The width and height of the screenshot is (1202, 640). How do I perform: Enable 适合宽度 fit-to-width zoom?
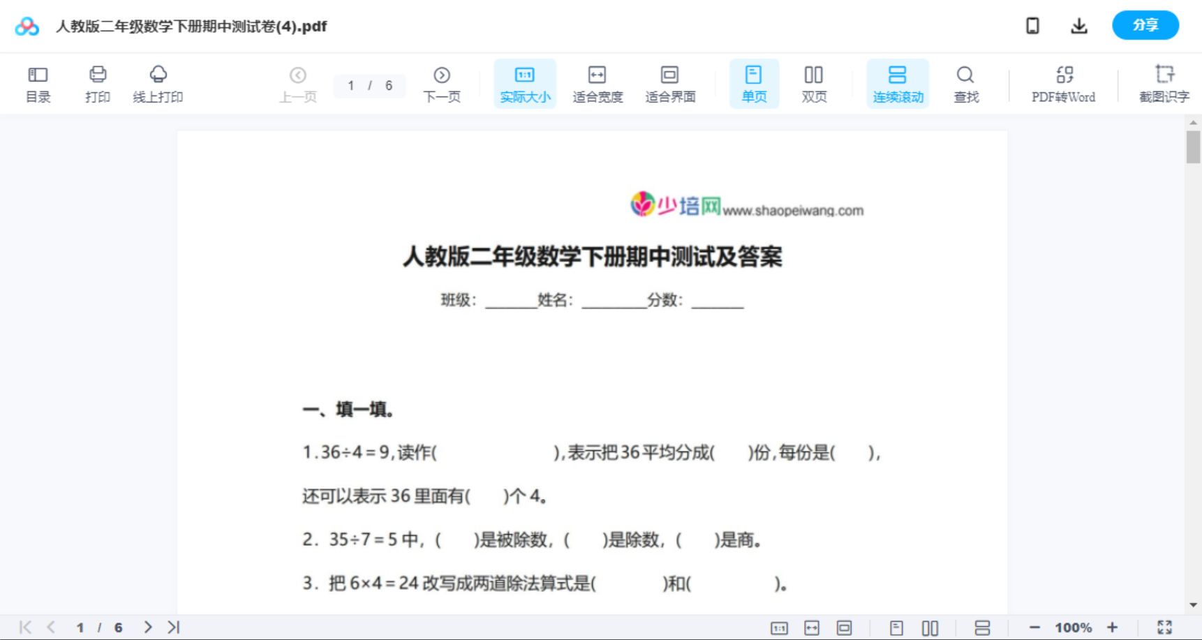tap(598, 83)
